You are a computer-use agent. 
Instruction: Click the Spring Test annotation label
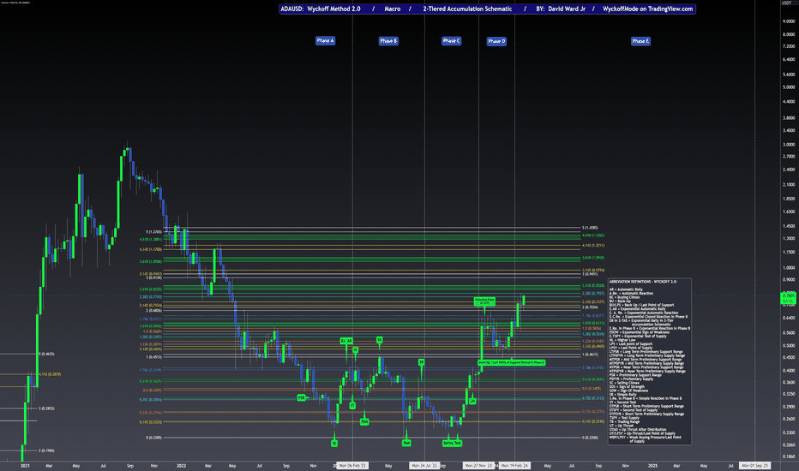[452, 443]
